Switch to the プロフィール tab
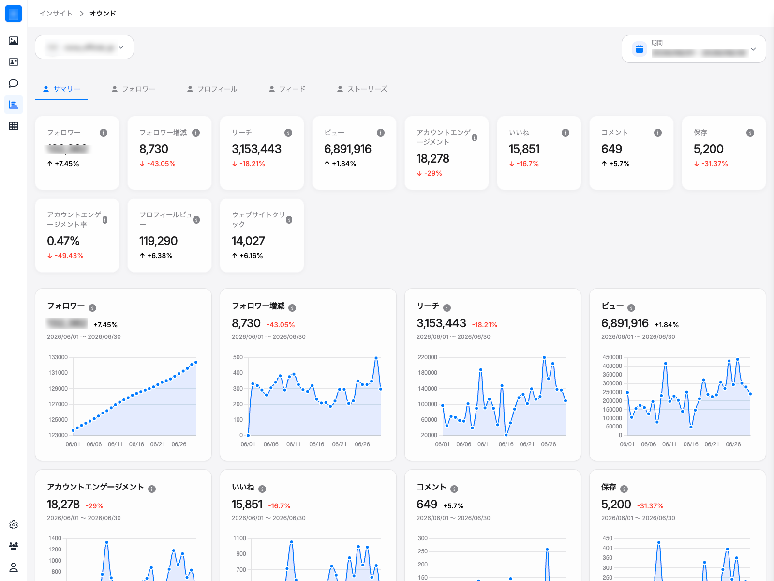 (212, 89)
